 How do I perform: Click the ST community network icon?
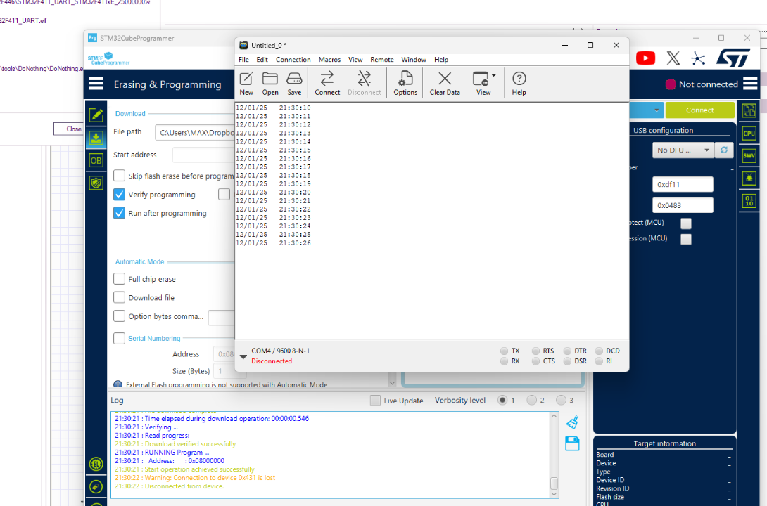click(x=698, y=58)
